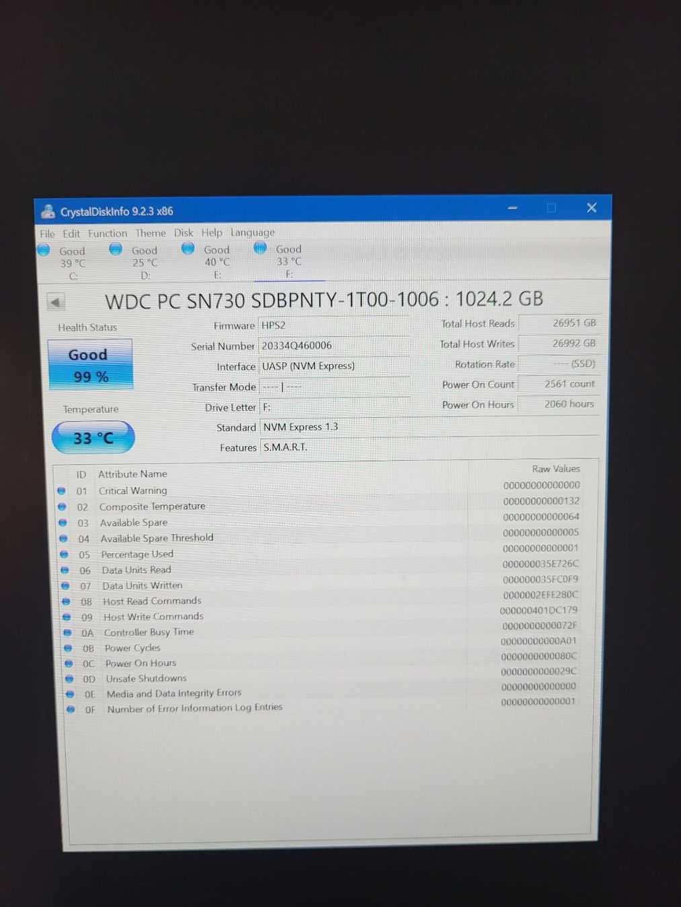The height and width of the screenshot is (907, 681).
Task: Open the Theme menu
Action: [x=151, y=233]
